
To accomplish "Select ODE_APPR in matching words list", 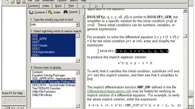I will (53, 39).
